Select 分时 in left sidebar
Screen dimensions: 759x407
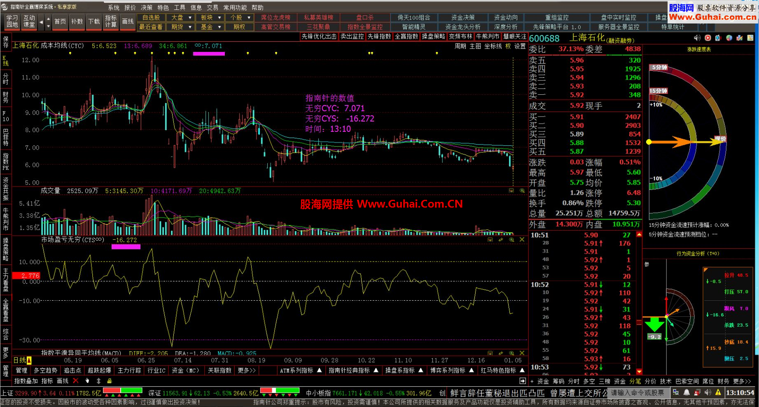pos(6,79)
